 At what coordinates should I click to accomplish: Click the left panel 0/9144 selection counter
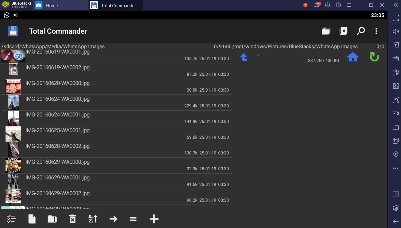pyautogui.click(x=222, y=46)
